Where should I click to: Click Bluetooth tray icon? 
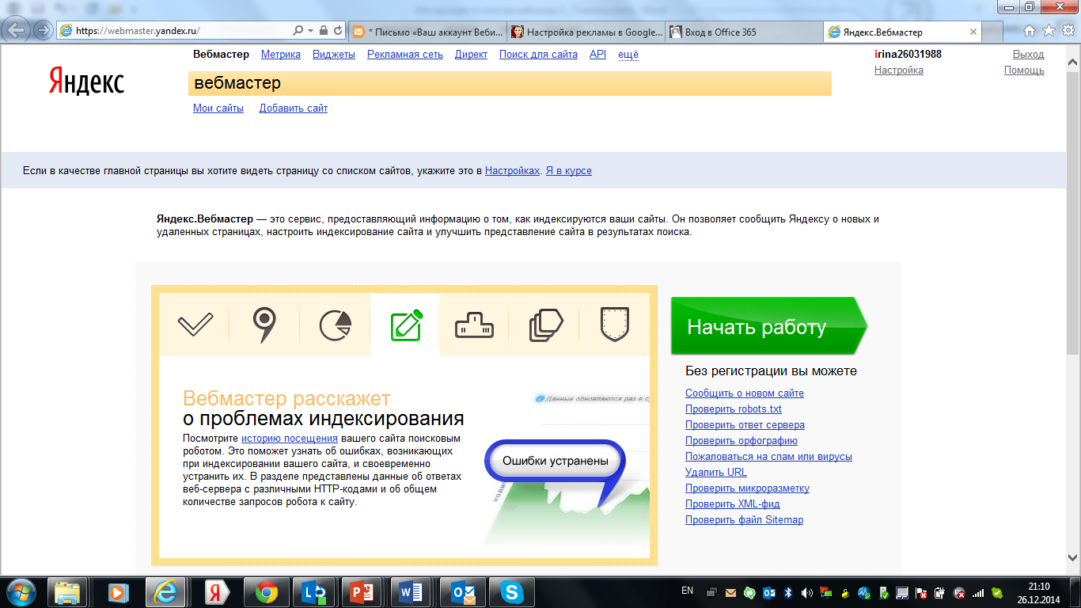pos(787,592)
